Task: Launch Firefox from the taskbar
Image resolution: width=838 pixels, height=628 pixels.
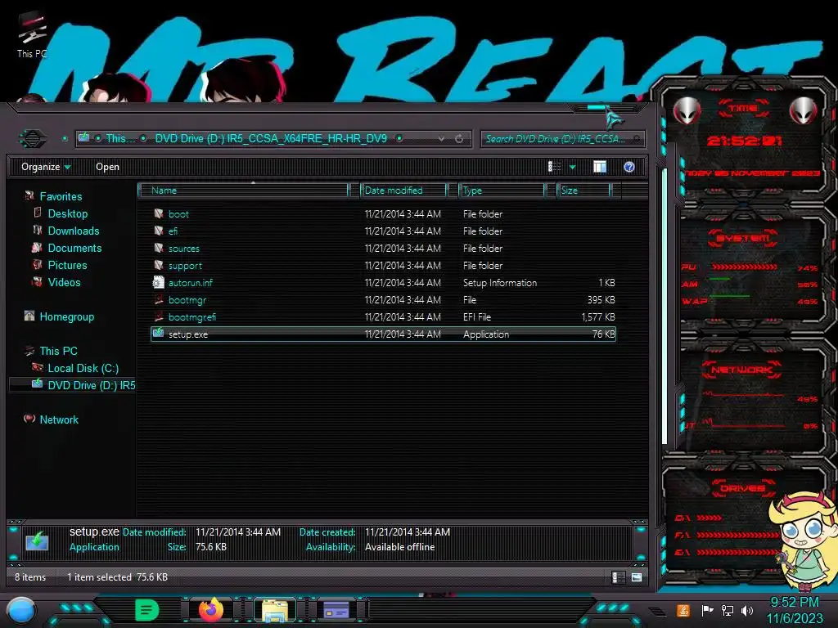Action: (x=211, y=609)
